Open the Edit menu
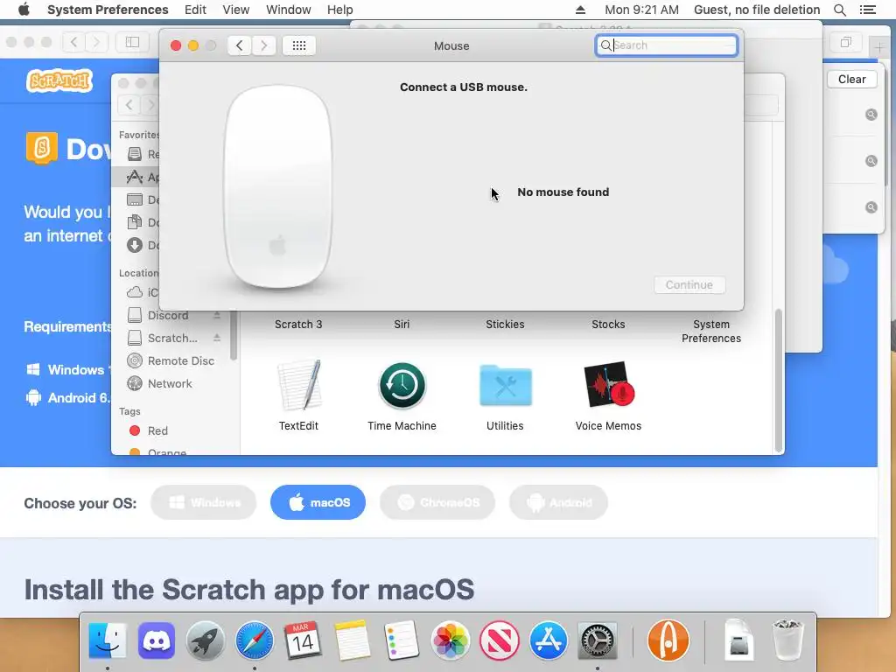The height and width of the screenshot is (672, 896). (195, 10)
